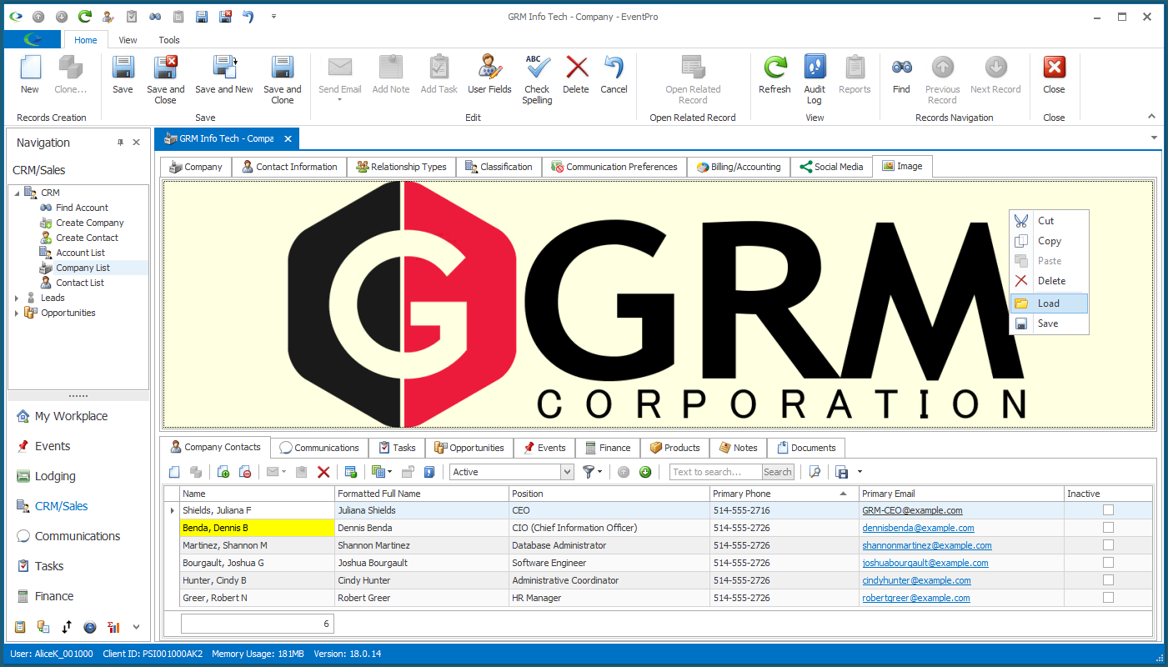The height and width of the screenshot is (667, 1168).
Task: Expand the Opportunities tree node
Action: tap(17, 313)
